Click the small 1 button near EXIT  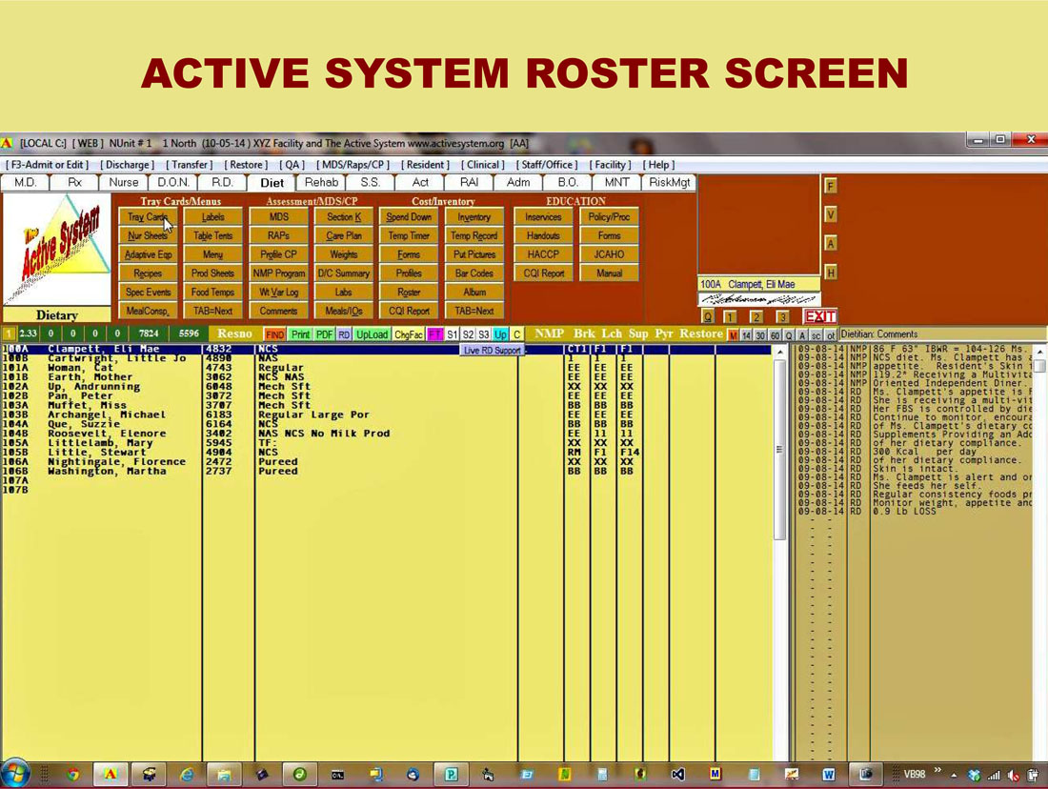(x=730, y=317)
